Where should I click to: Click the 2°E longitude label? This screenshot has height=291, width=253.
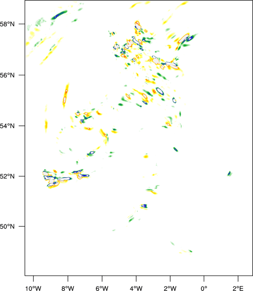238,288
